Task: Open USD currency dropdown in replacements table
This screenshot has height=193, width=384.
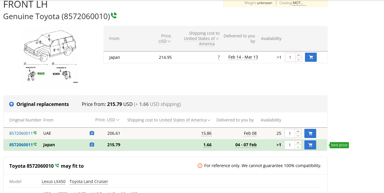Action: [113, 120]
